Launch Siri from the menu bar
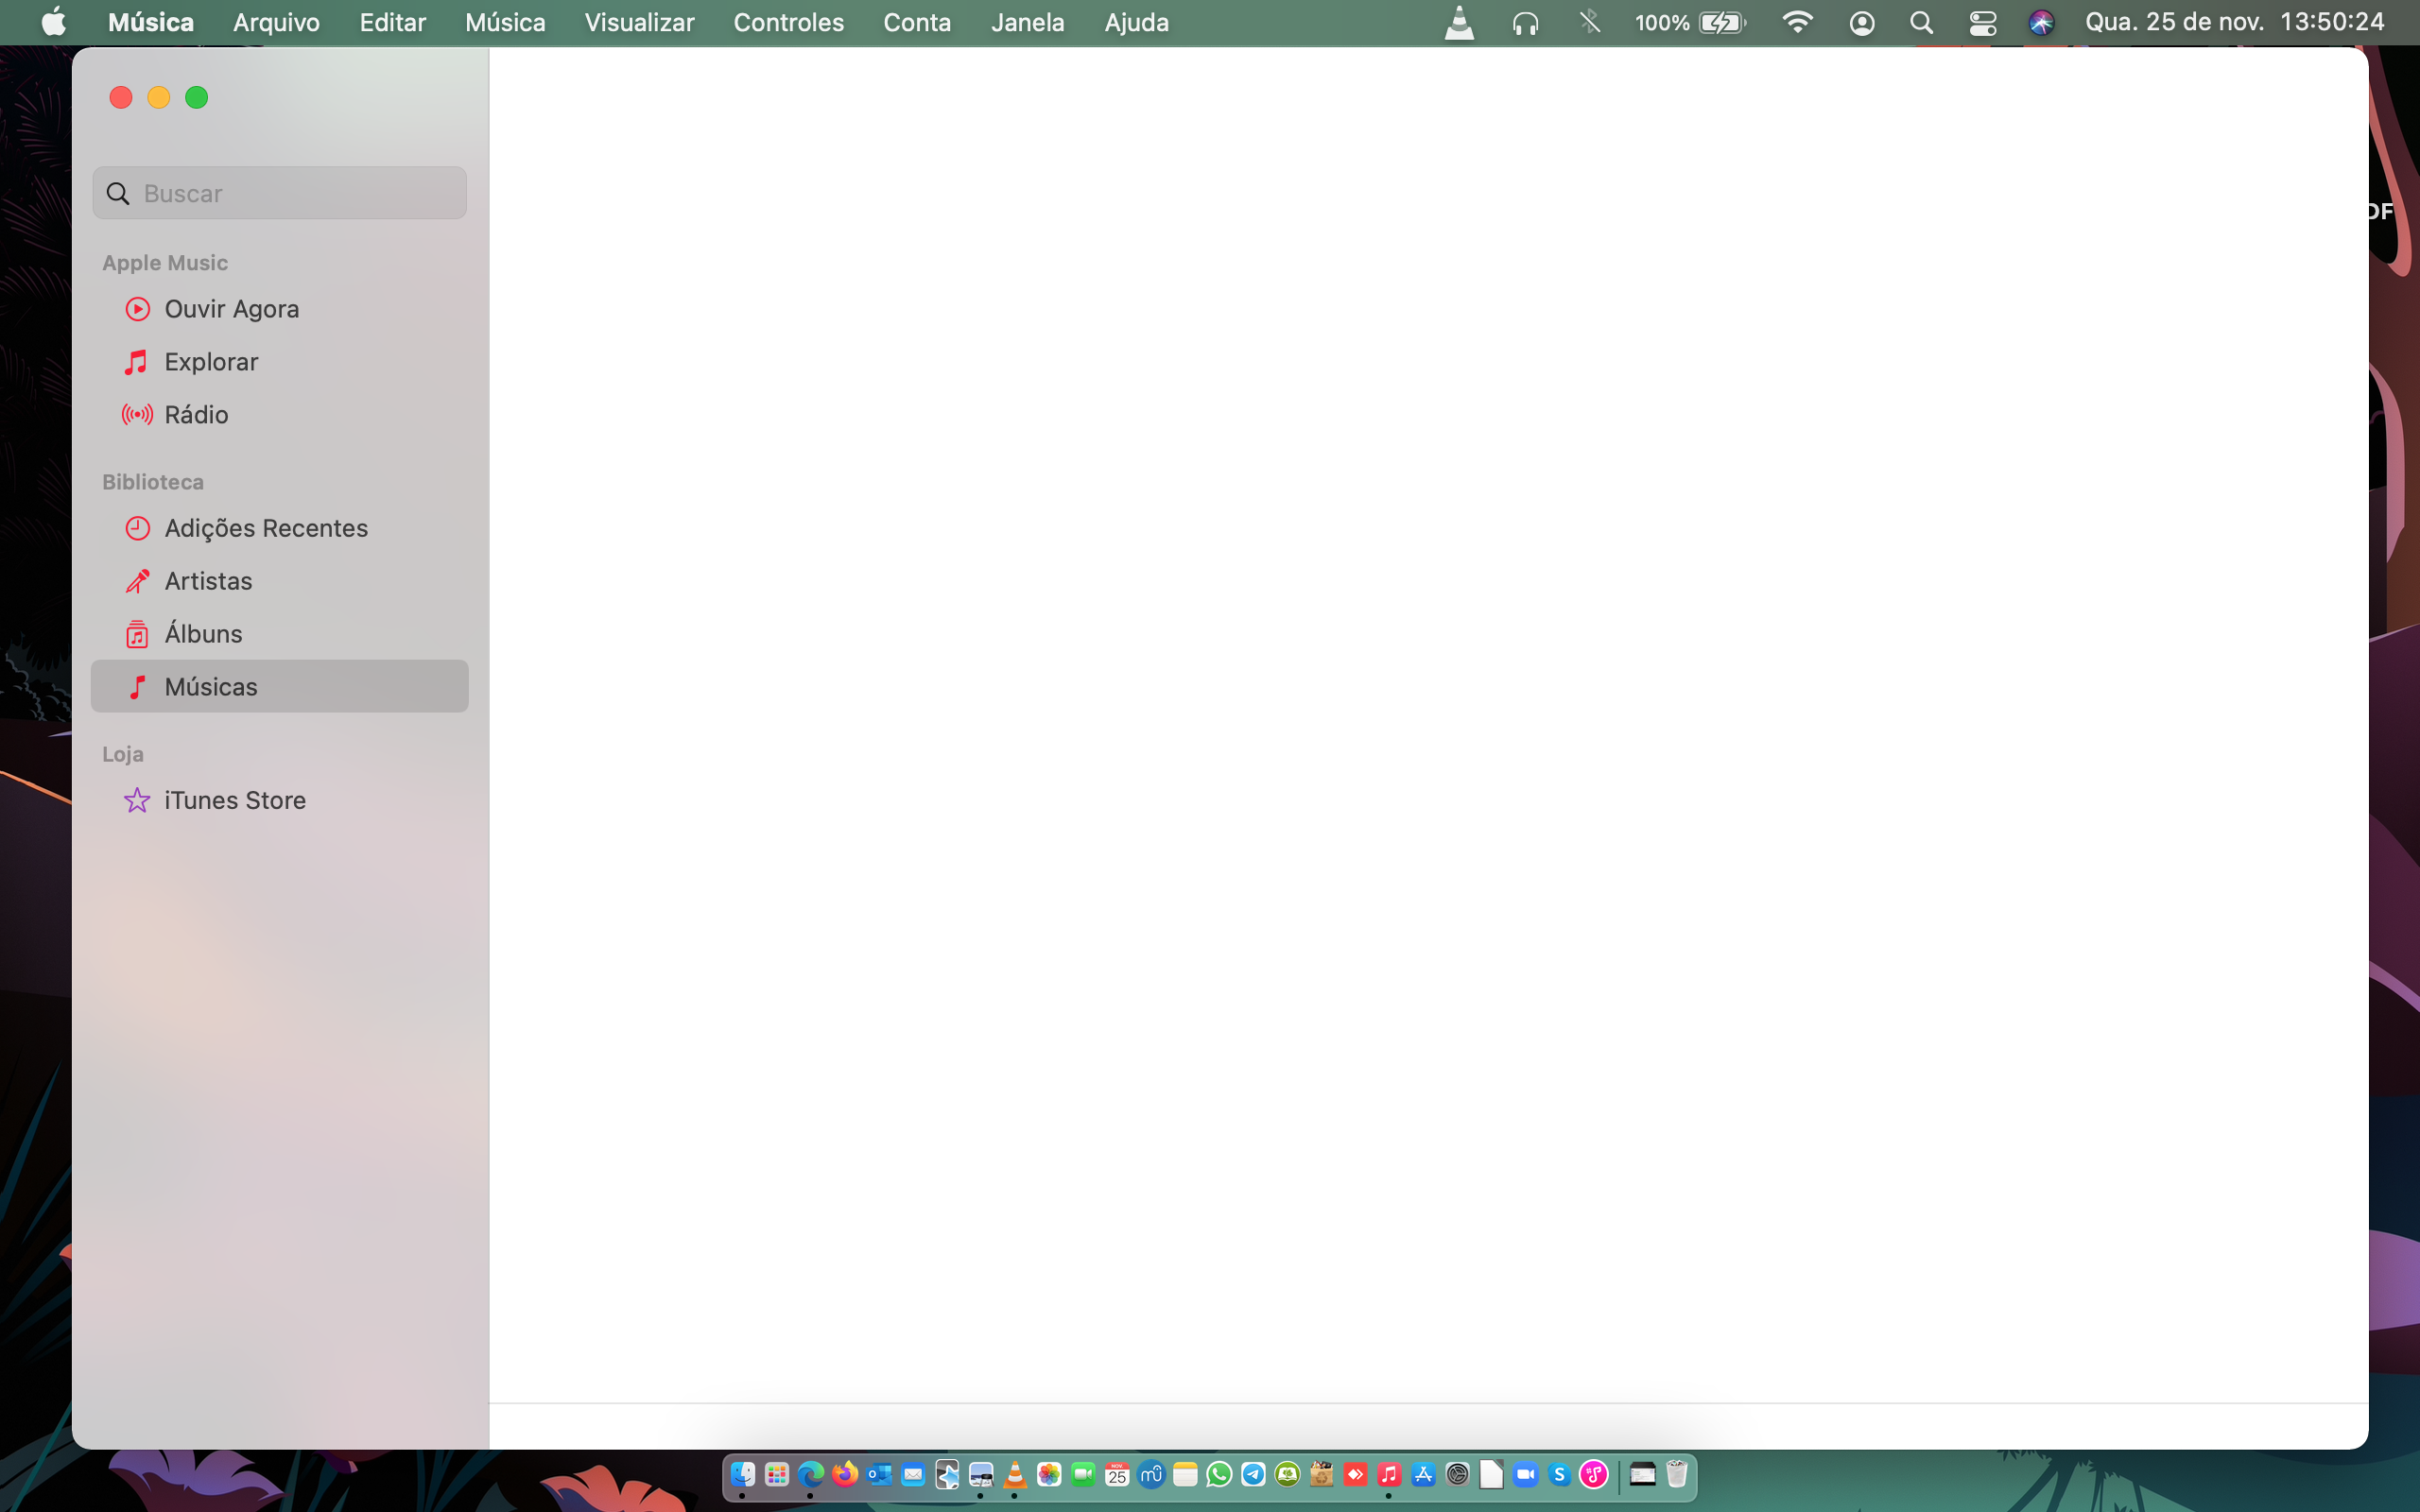 2041,22
